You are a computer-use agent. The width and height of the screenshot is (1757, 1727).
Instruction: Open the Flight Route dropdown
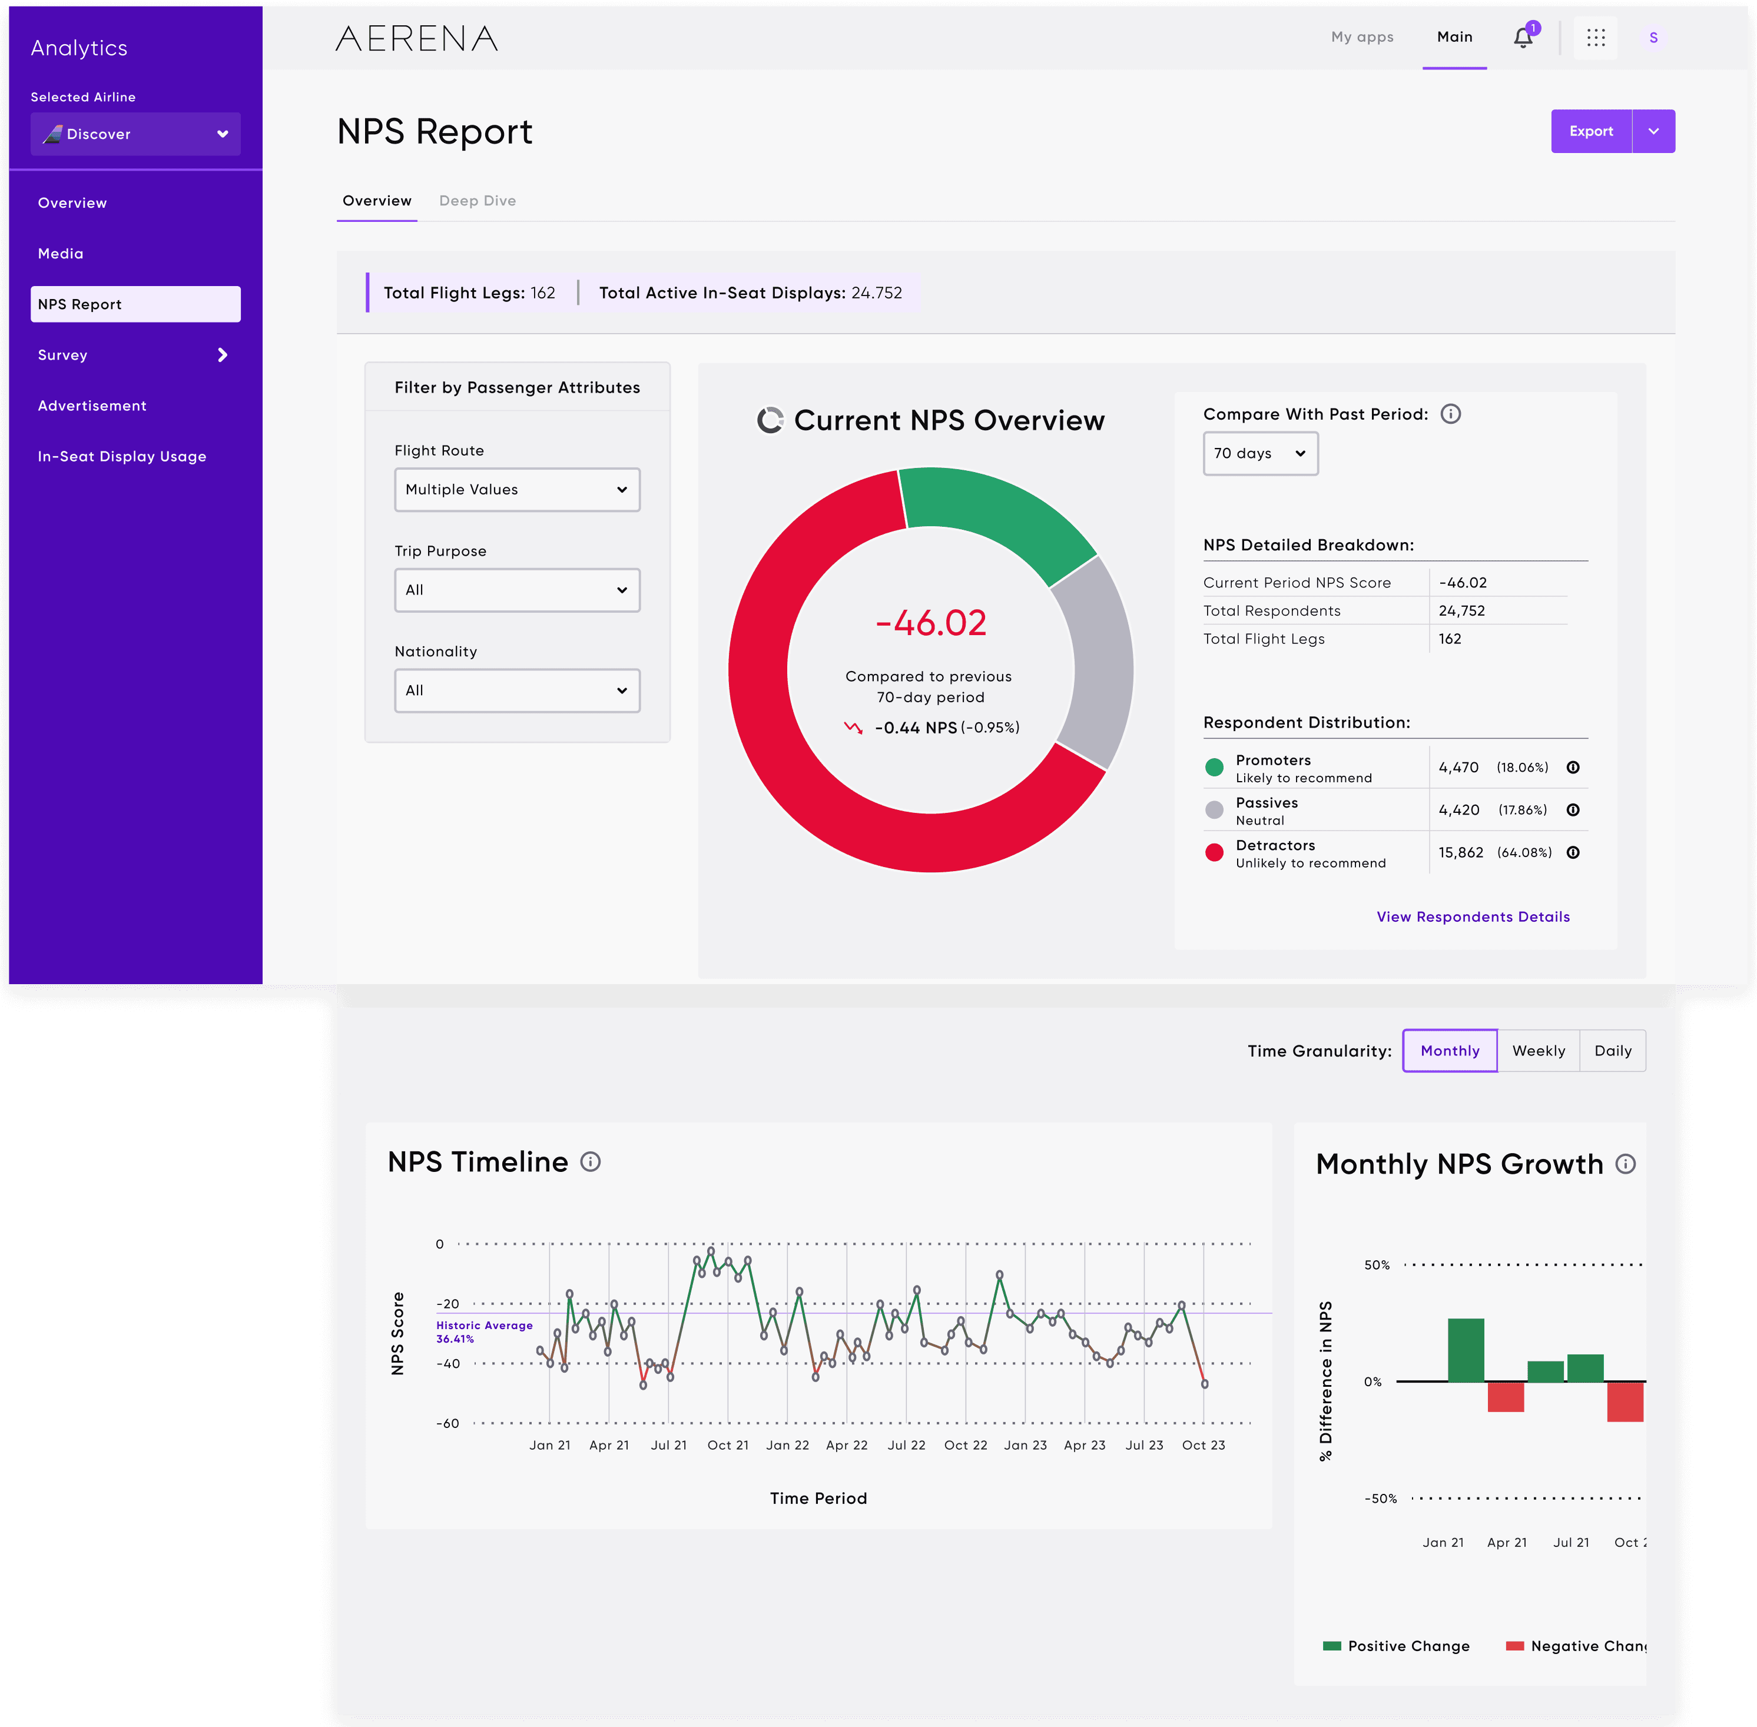click(x=516, y=490)
